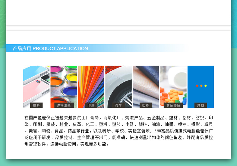Click the text line starting 泛应用于研发
Image resolution: width=237 pixels, height=166 pixels.
(x=118, y=137)
